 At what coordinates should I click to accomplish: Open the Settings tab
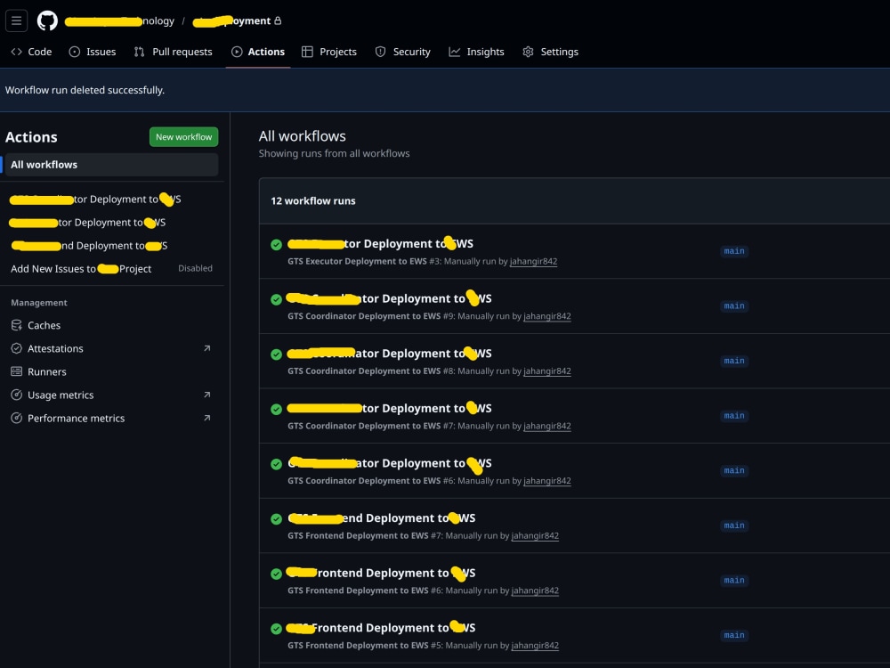coord(551,52)
